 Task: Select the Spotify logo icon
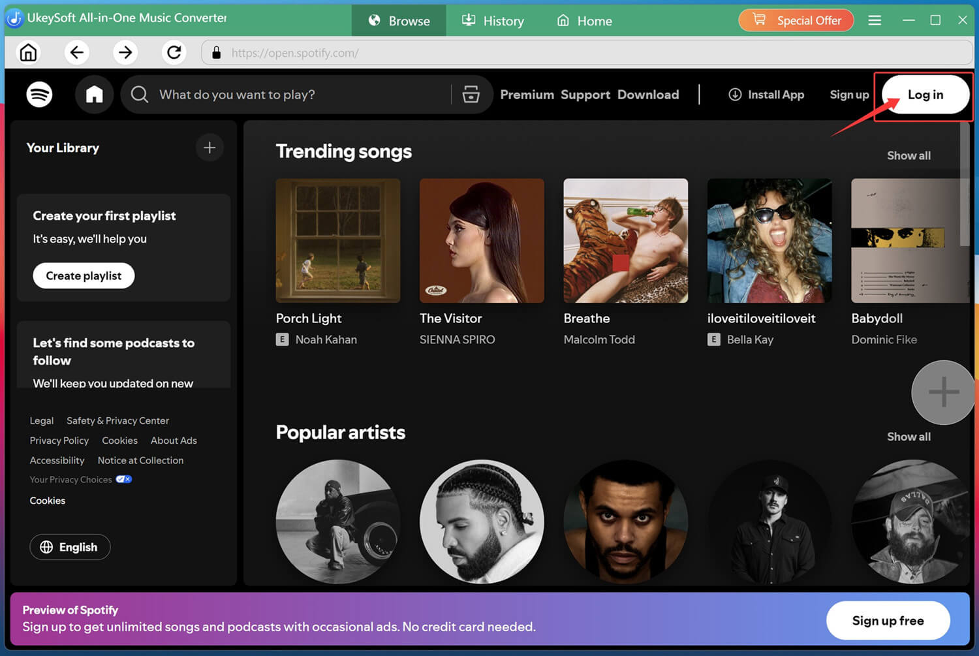(39, 94)
